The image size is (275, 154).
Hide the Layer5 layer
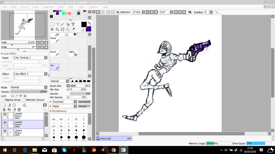pyautogui.click(x=5, y=114)
